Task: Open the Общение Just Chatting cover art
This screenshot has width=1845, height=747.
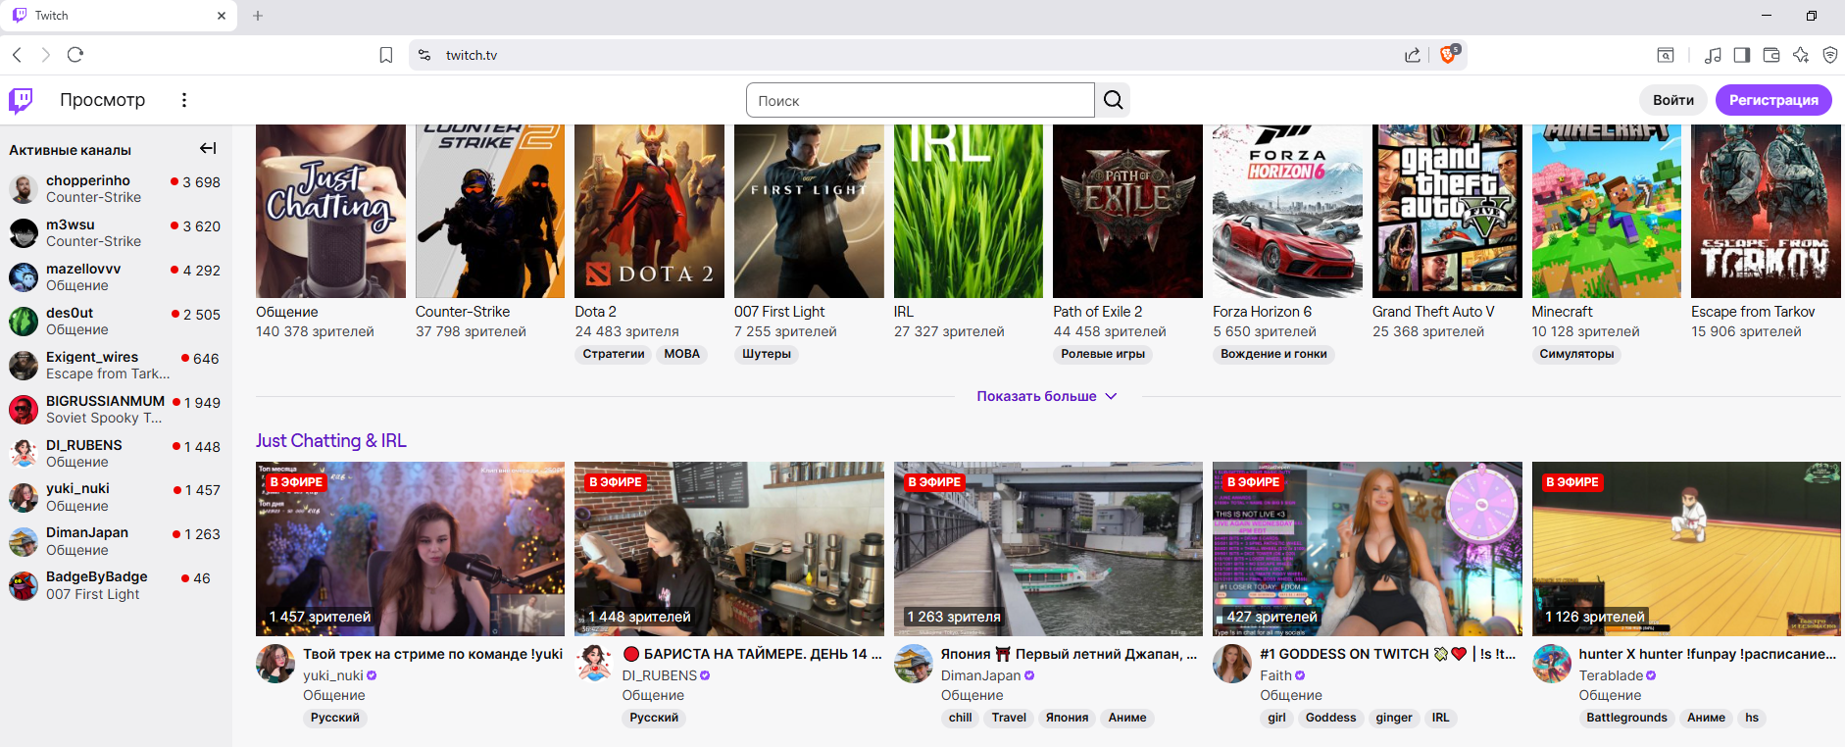Action: (330, 211)
